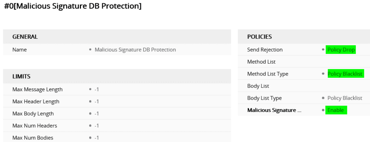
Task: Select the Max Num Headers value
Action: pos(97,126)
